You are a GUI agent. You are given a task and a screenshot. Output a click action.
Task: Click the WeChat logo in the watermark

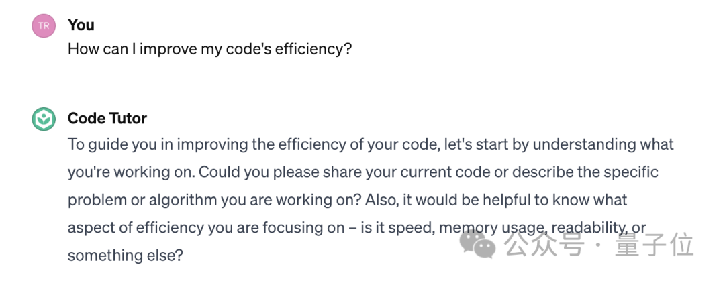[x=477, y=244]
